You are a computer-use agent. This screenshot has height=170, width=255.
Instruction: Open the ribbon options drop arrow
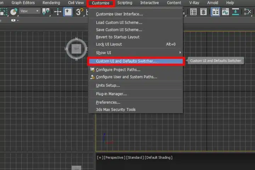pos(18,21)
